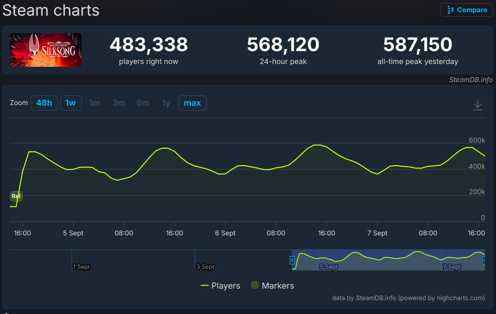Toggle the Markers series in the legend
This screenshot has width=496, height=314.
tap(273, 285)
